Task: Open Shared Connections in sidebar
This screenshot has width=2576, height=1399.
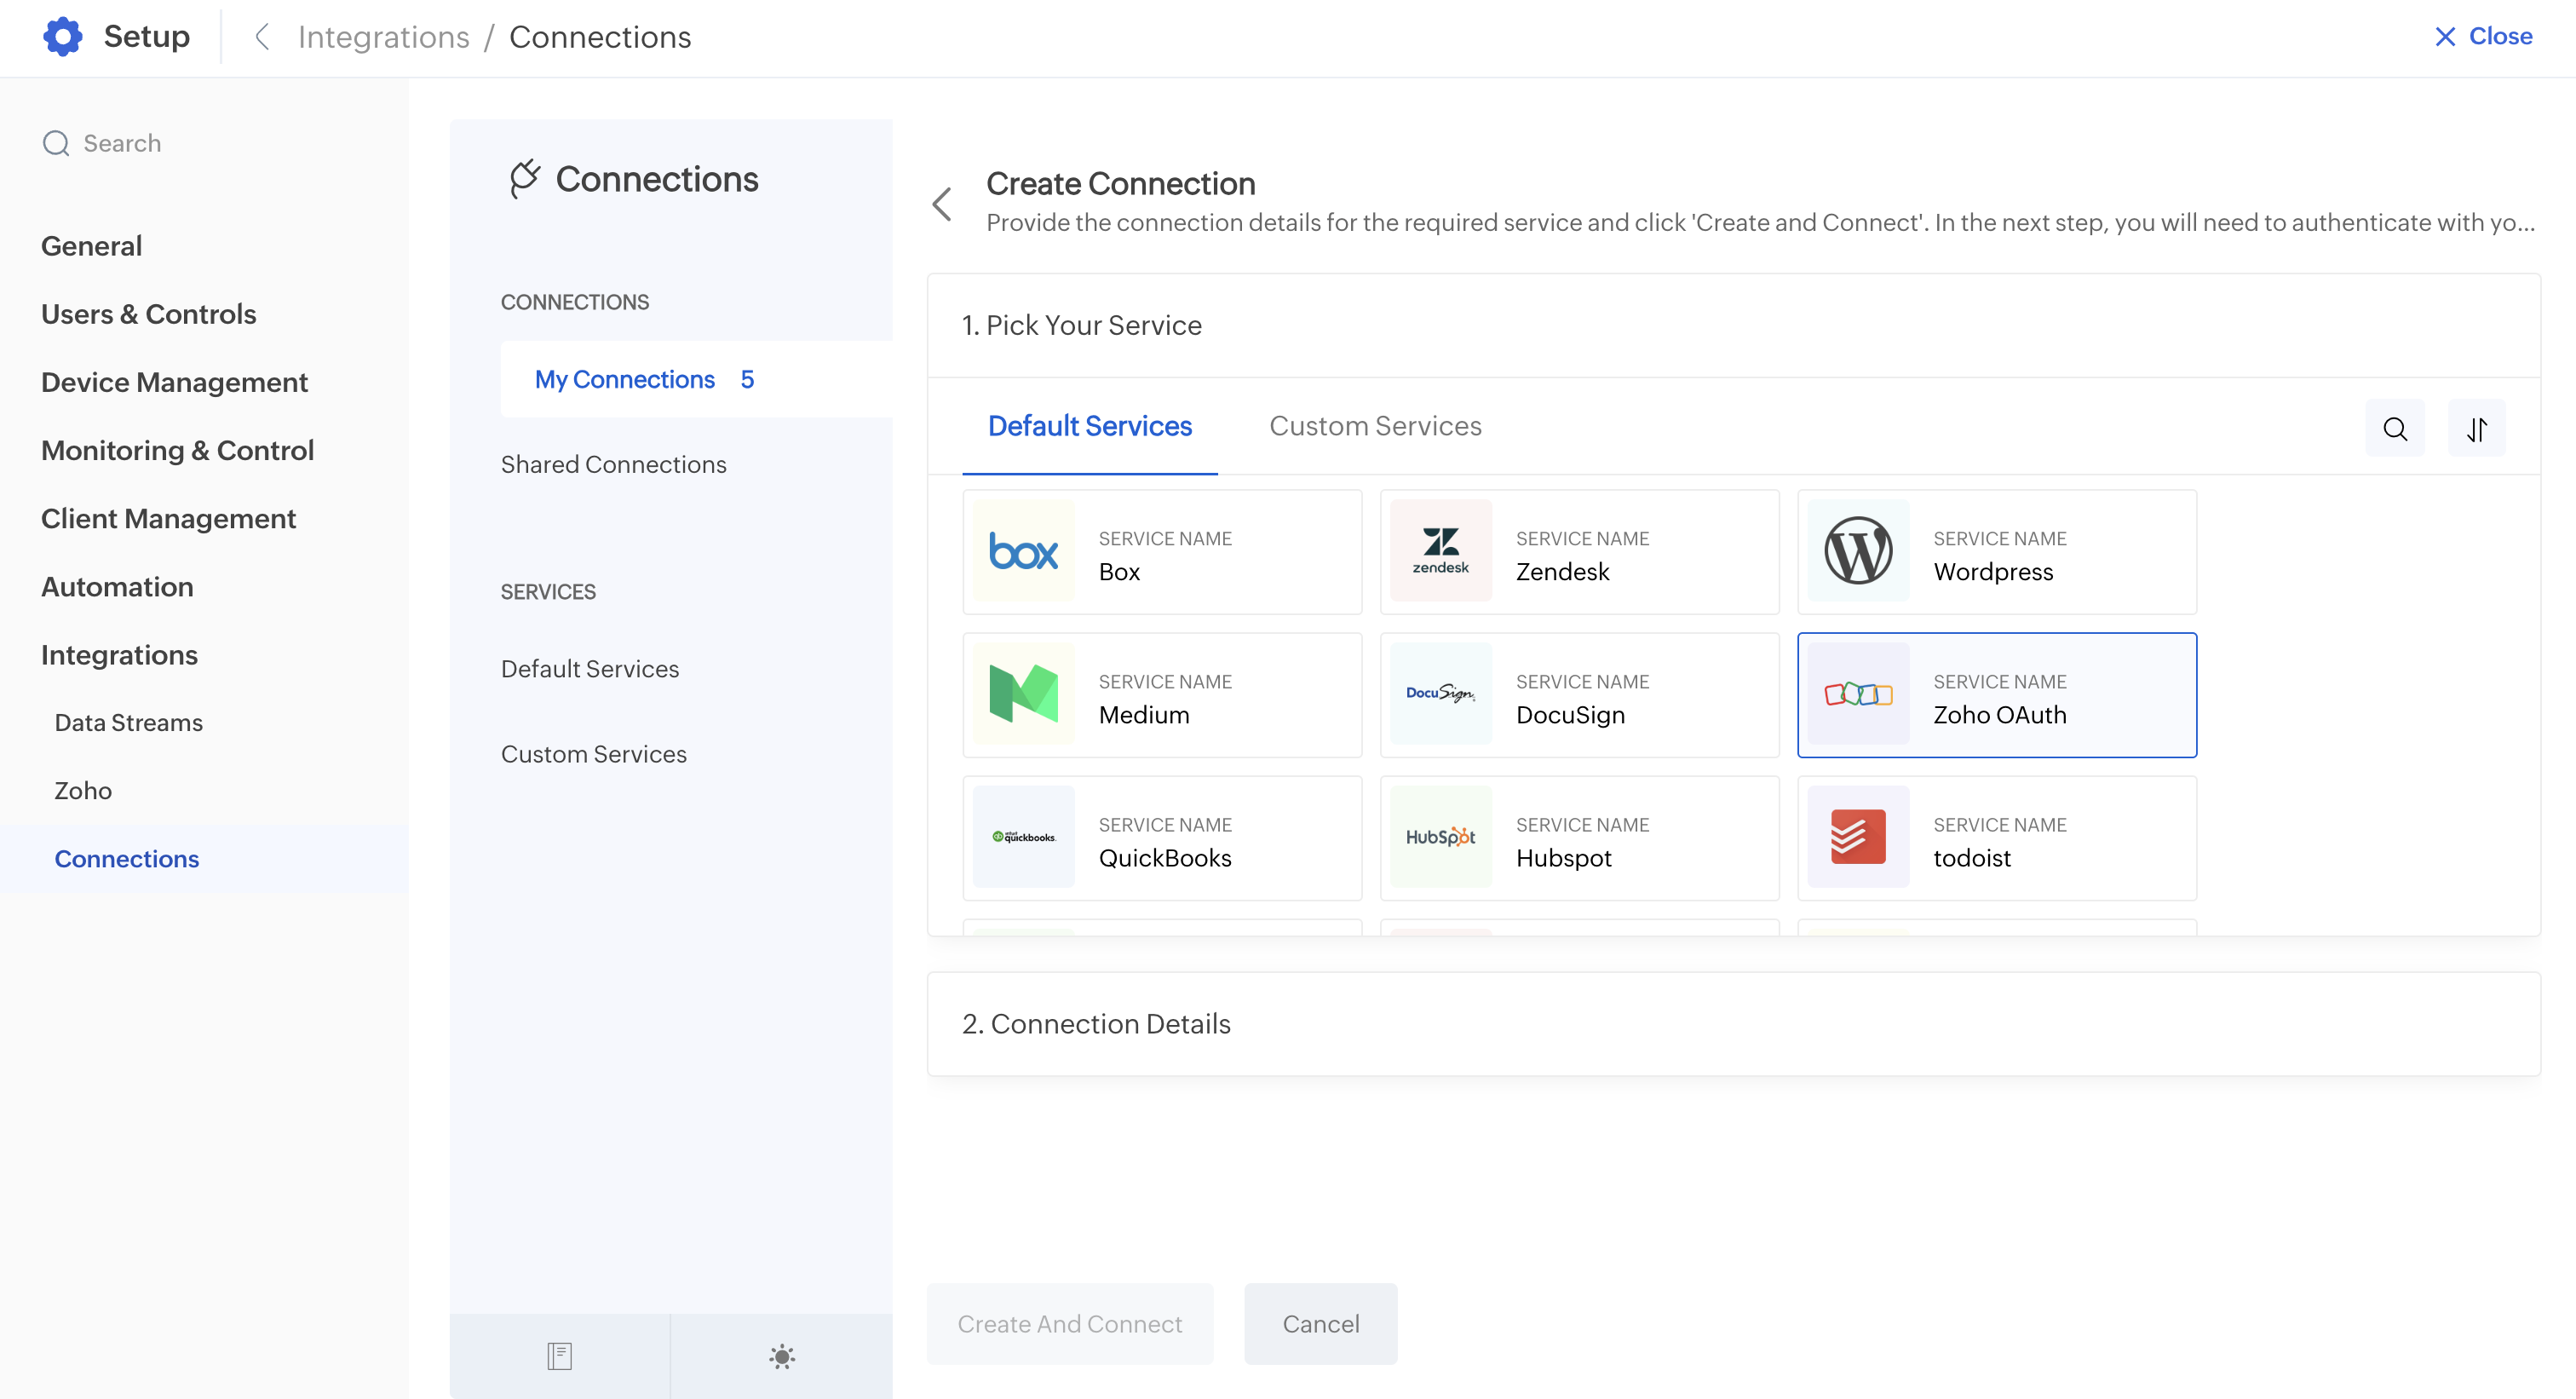Action: click(613, 464)
